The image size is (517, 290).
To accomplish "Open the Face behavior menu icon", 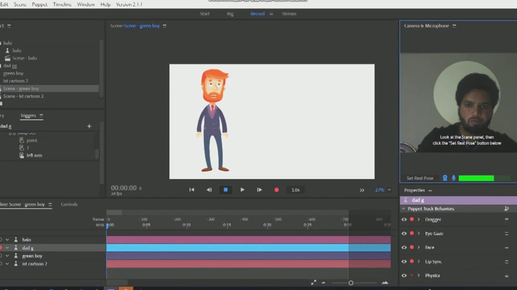I will 506,247.
